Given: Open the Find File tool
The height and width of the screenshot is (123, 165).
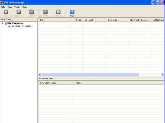Looking at the screenshot, I should point(46,12).
